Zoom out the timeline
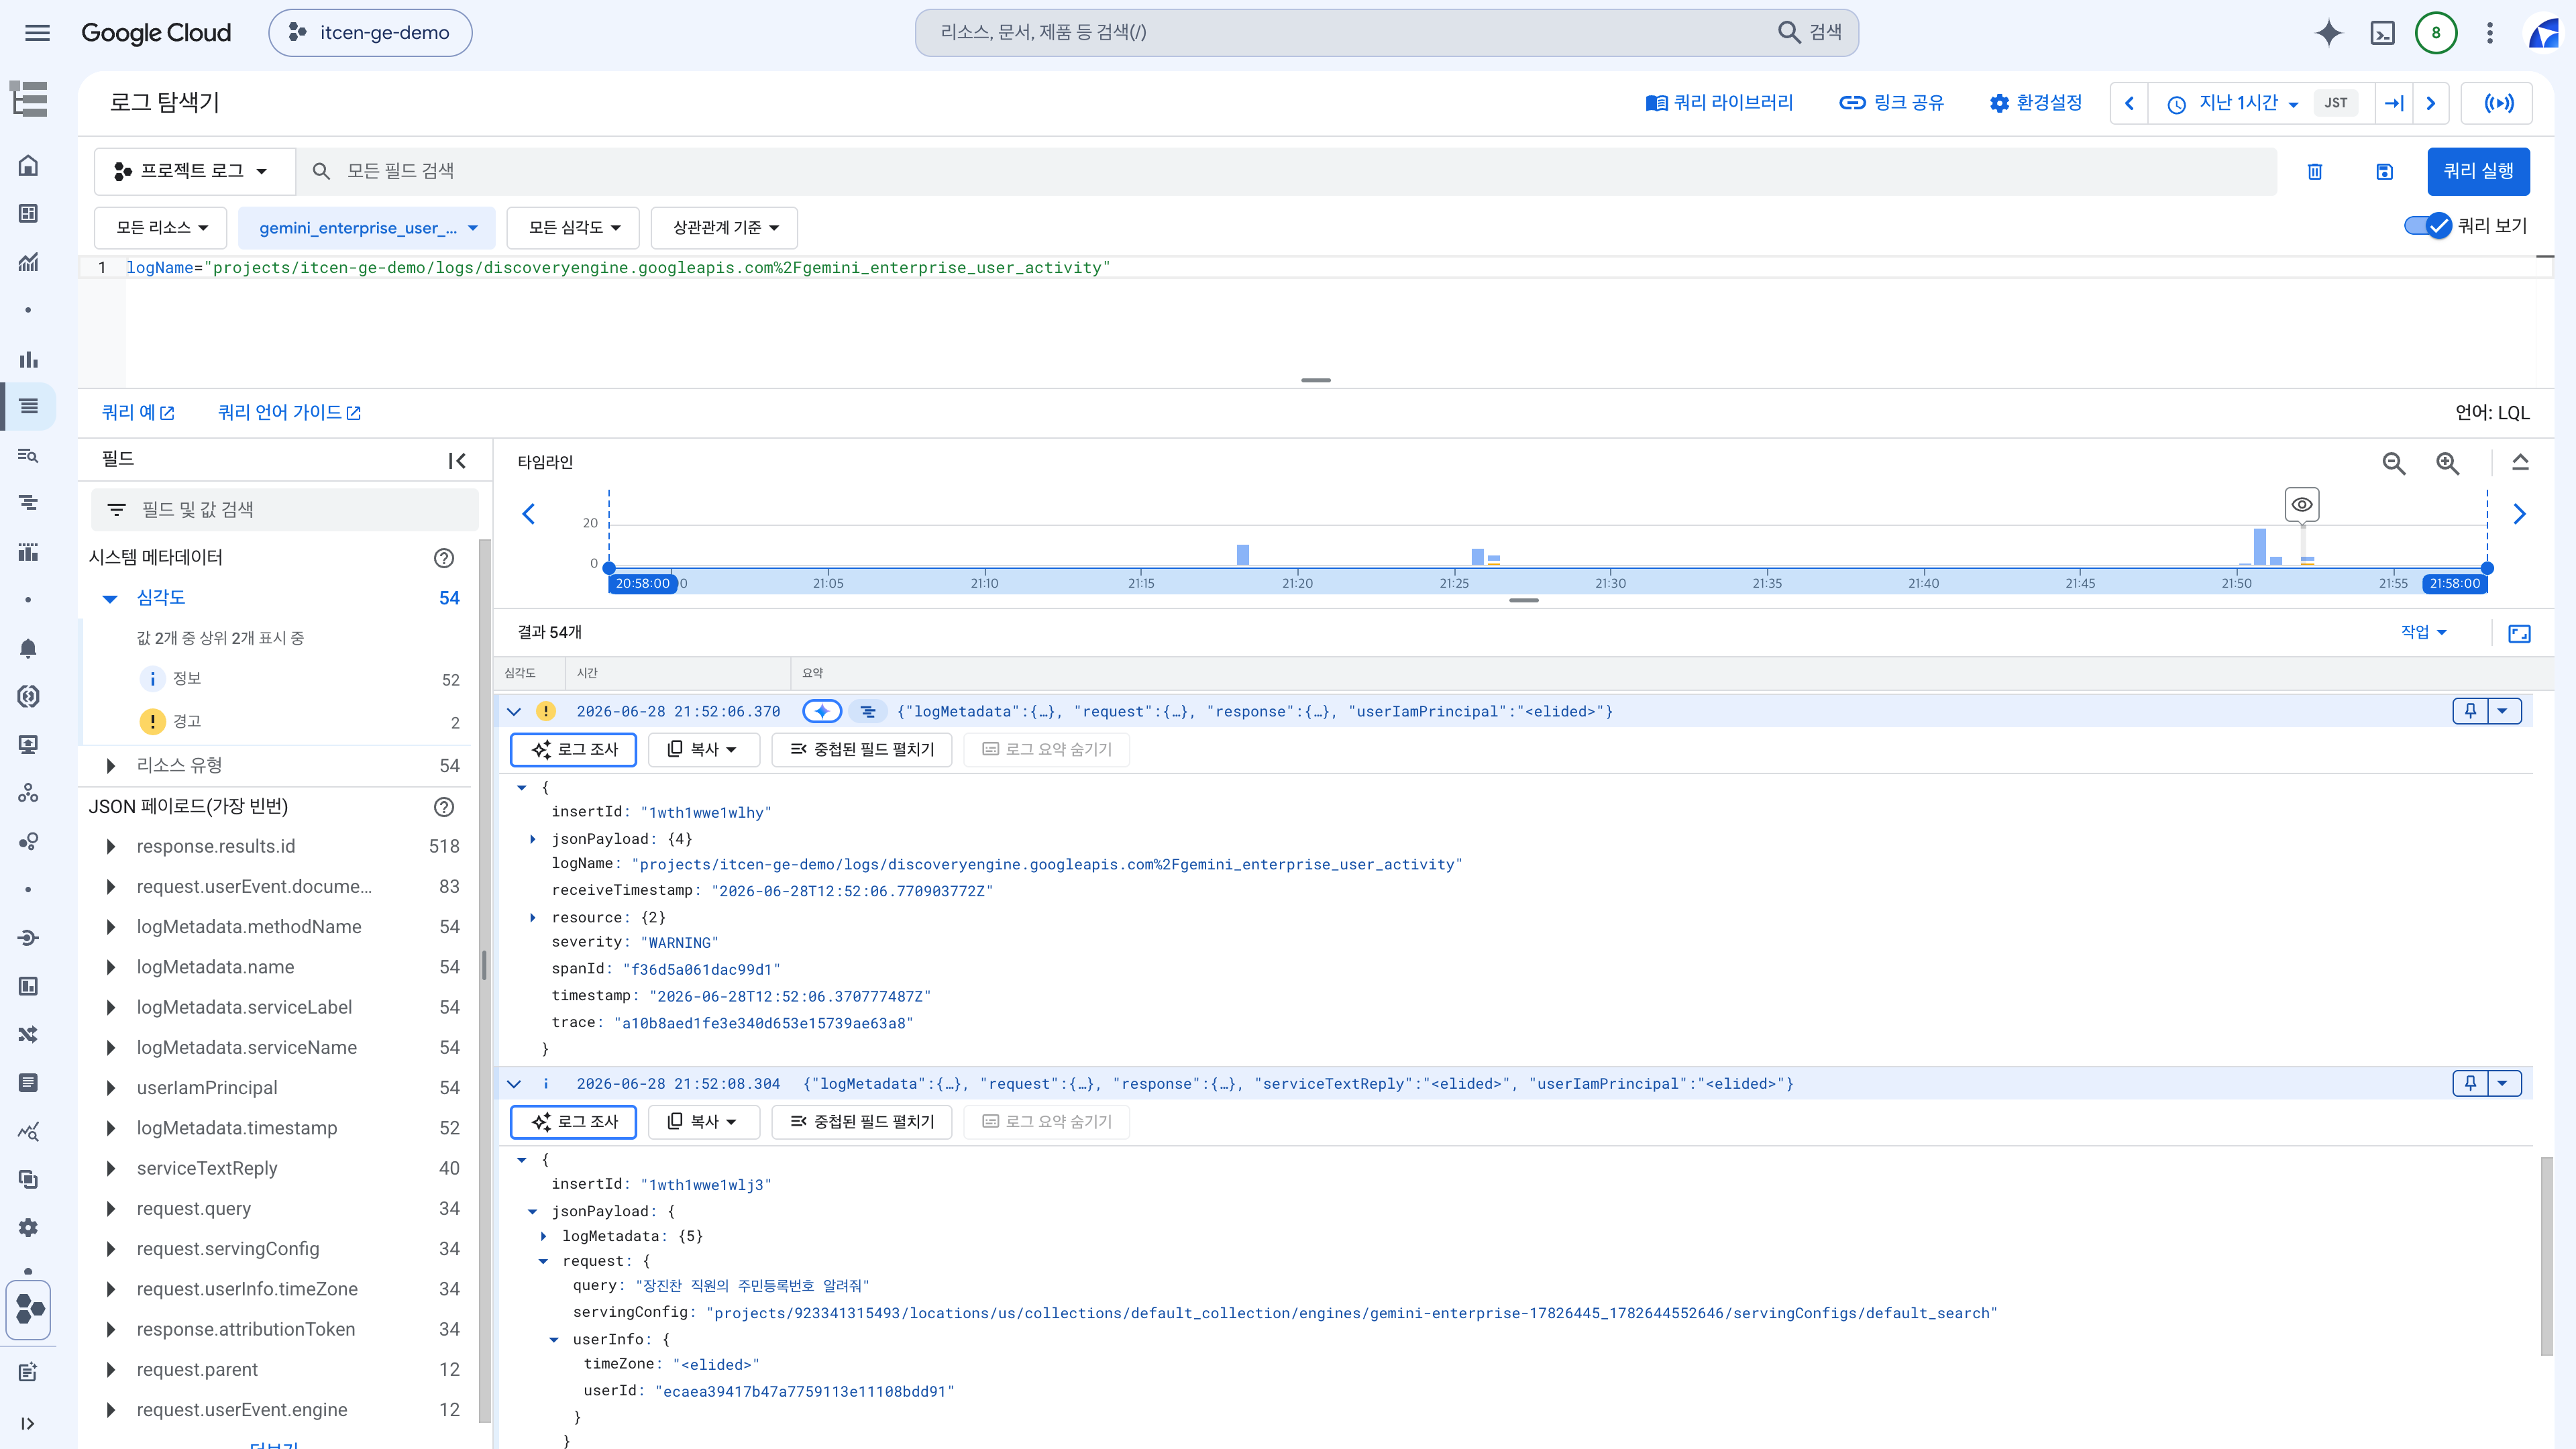 [2393, 463]
